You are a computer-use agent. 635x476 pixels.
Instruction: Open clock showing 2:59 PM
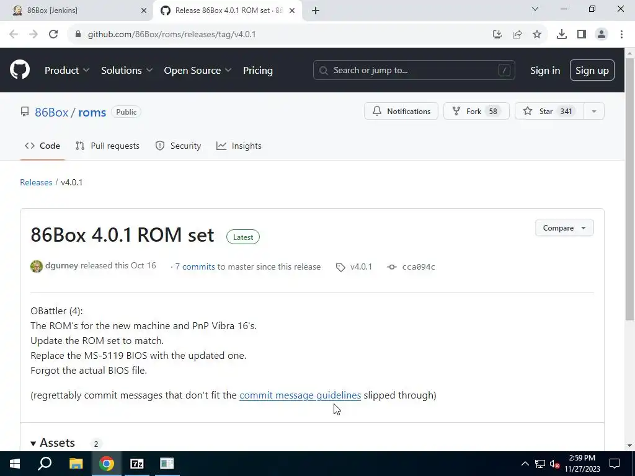click(x=582, y=464)
